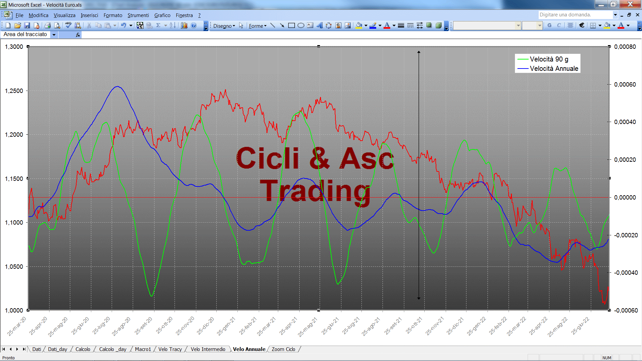Select the Velocità 90 g legend entry
This screenshot has width=642, height=361.
point(543,59)
